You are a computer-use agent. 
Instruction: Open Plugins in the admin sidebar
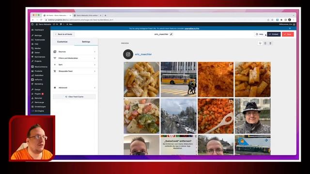[38, 94]
